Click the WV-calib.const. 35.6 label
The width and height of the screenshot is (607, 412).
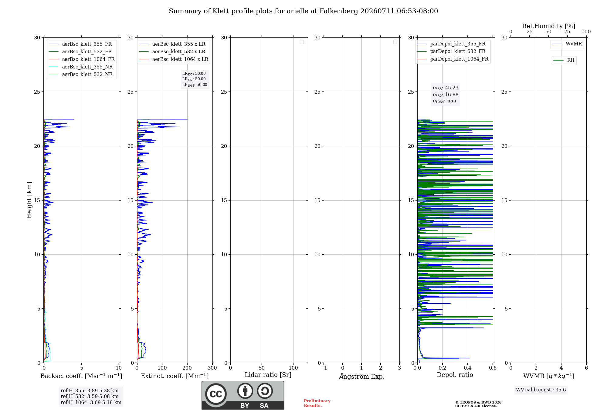pyautogui.click(x=541, y=390)
